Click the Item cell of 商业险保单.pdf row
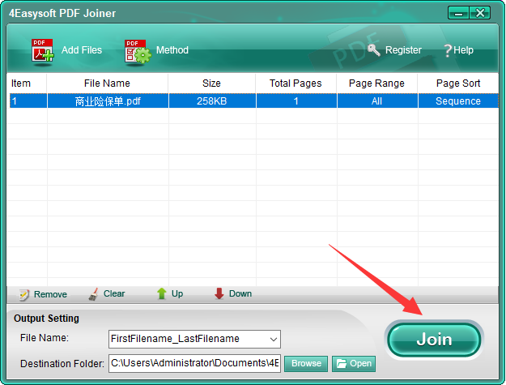The height and width of the screenshot is (385, 506). (28, 101)
